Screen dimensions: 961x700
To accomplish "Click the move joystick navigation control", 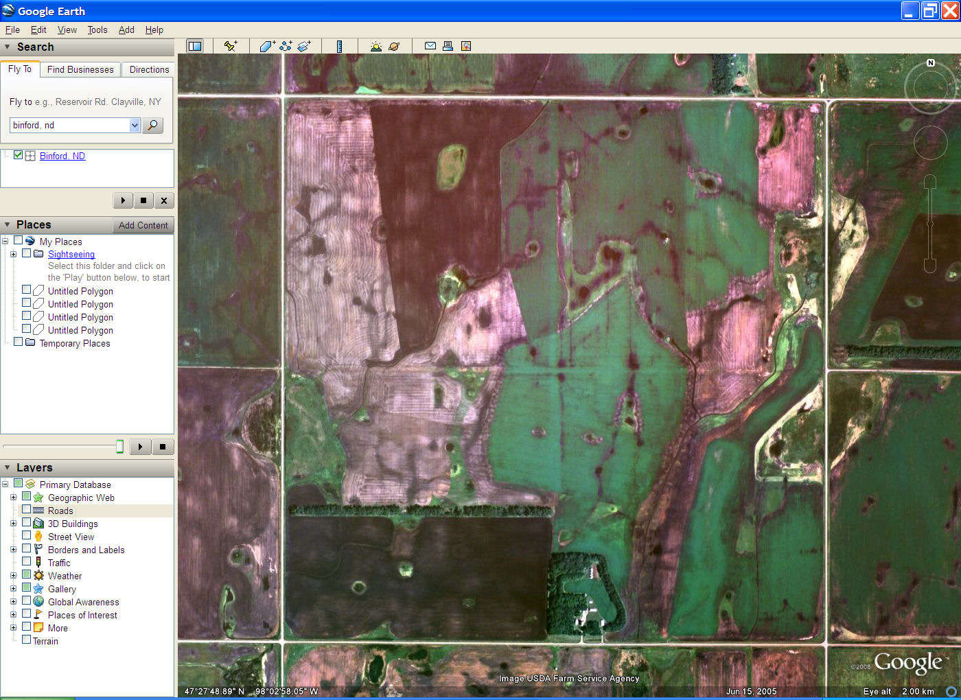I will coord(930,143).
